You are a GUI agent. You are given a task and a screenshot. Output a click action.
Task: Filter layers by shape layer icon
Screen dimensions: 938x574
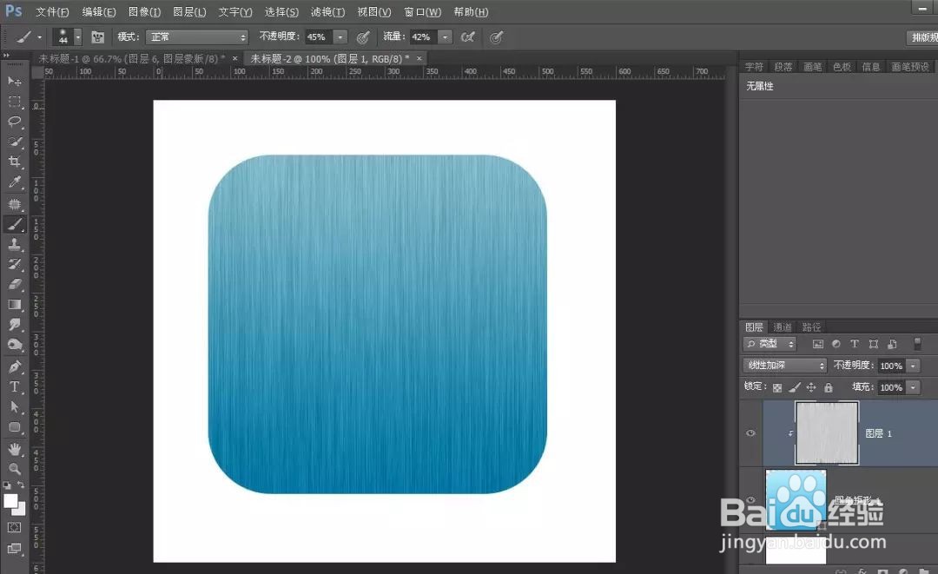874,344
